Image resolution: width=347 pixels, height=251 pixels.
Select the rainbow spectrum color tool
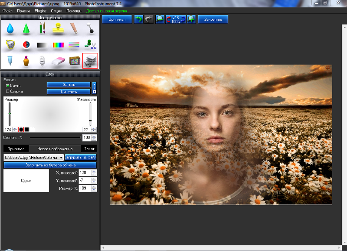(x=58, y=45)
